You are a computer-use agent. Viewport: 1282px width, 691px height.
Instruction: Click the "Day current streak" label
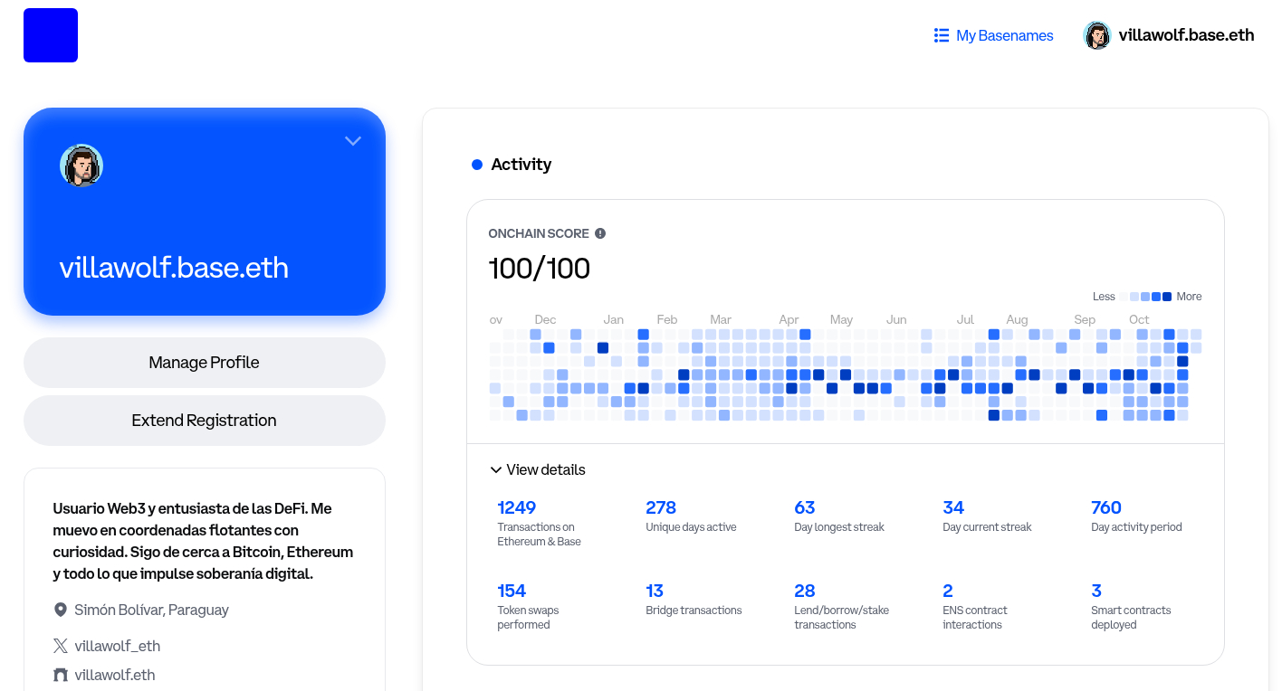coord(988,527)
